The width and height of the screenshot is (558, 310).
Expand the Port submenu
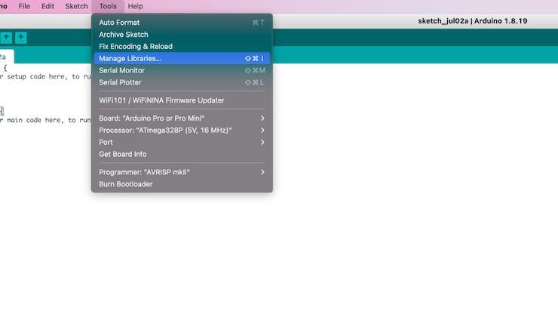coord(182,142)
